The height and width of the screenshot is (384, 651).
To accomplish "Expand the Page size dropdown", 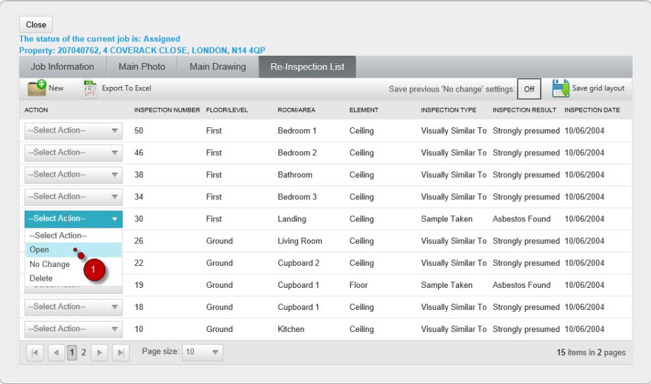I will (202, 352).
